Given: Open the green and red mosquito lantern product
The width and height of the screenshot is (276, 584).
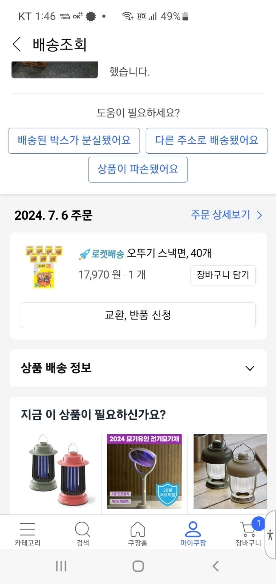Looking at the screenshot, I should click(59, 471).
